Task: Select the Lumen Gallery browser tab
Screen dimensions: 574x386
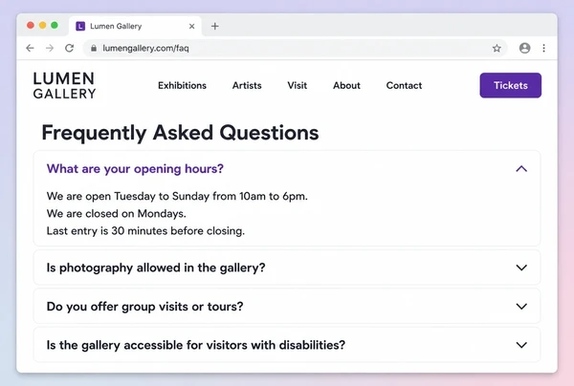Action: 135,26
